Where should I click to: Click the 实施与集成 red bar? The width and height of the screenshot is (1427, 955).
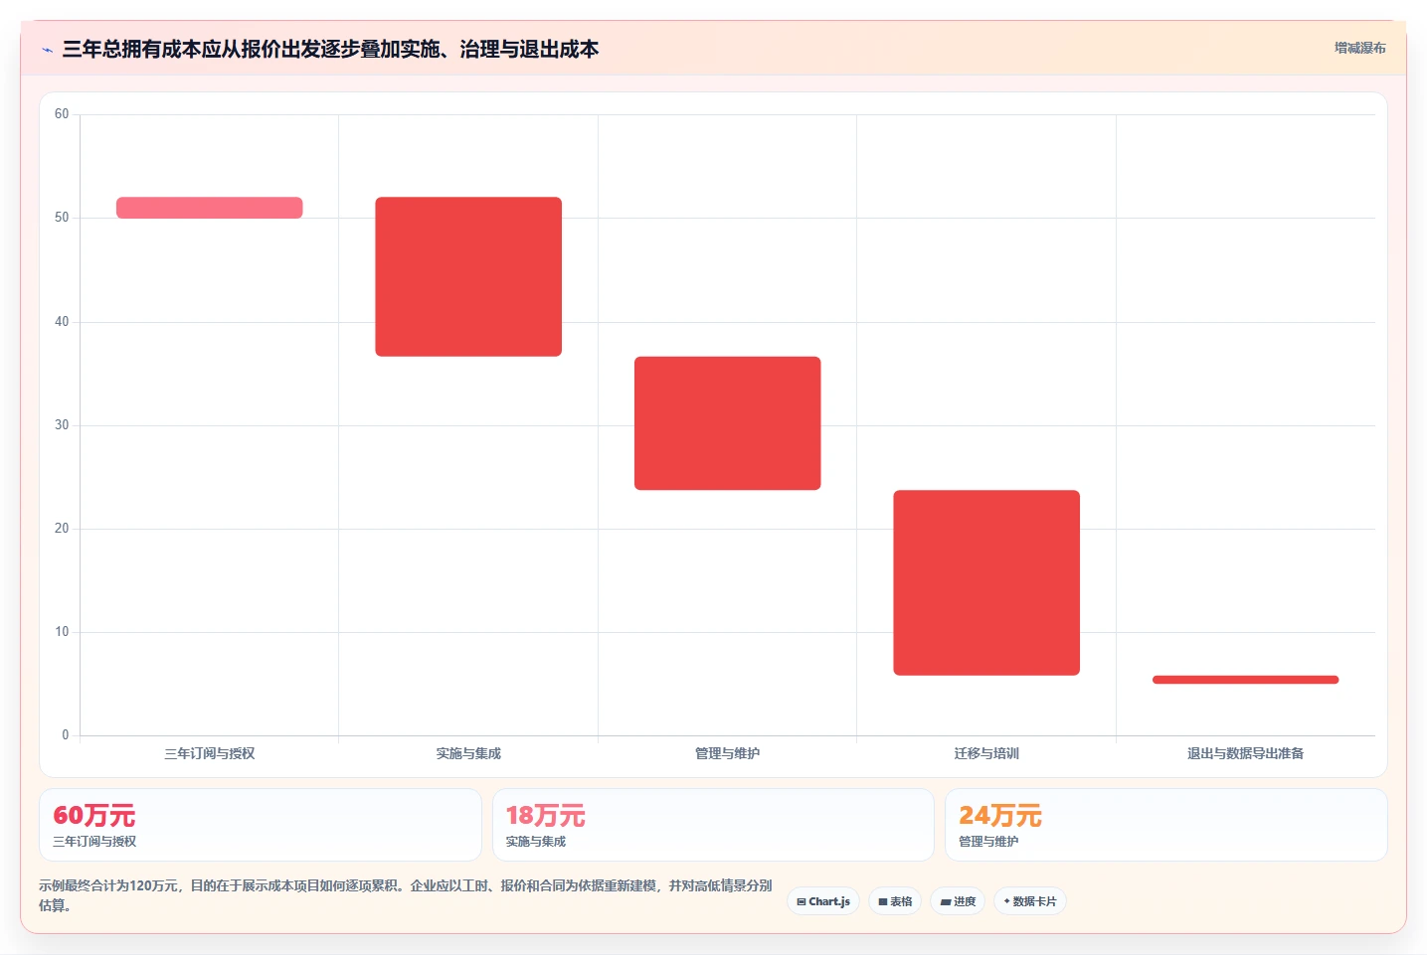tap(468, 276)
